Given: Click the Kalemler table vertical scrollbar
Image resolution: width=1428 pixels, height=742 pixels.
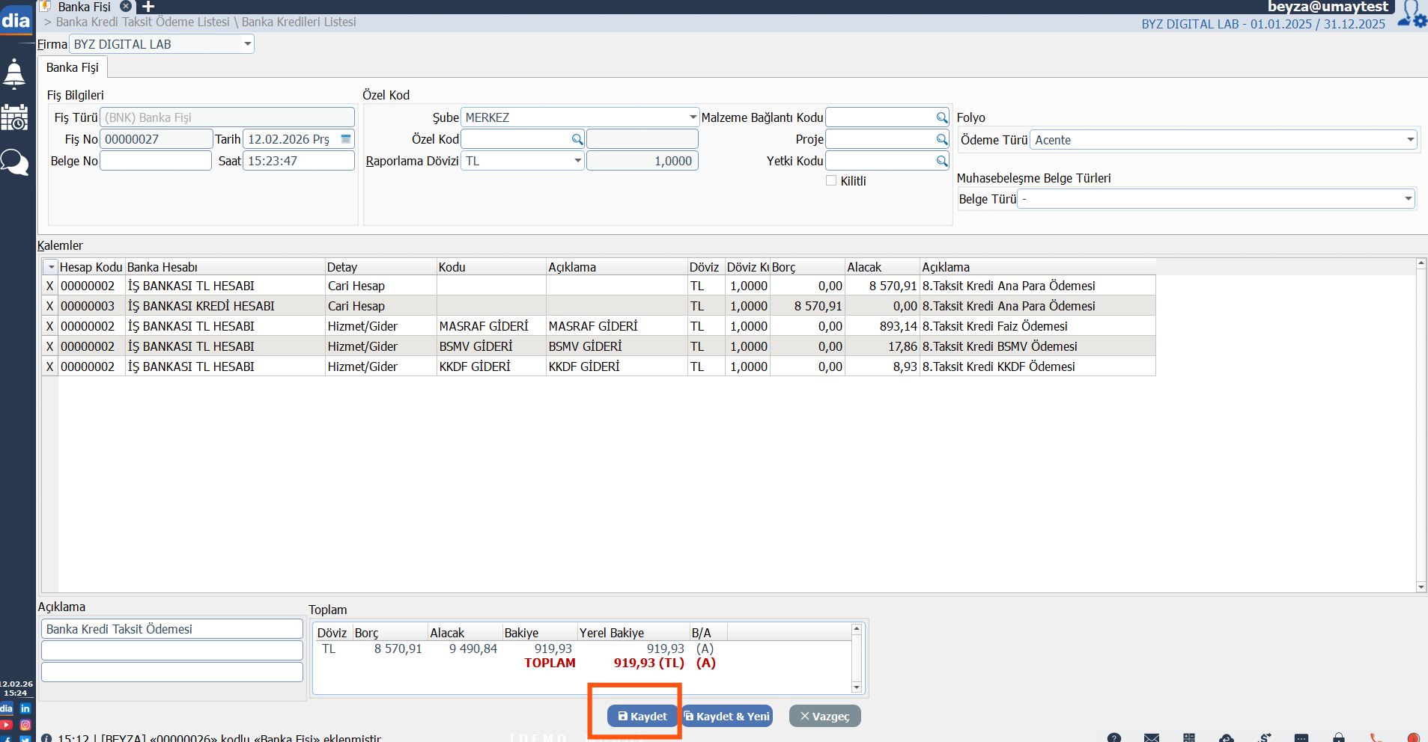Looking at the screenshot, I should tap(1421, 425).
